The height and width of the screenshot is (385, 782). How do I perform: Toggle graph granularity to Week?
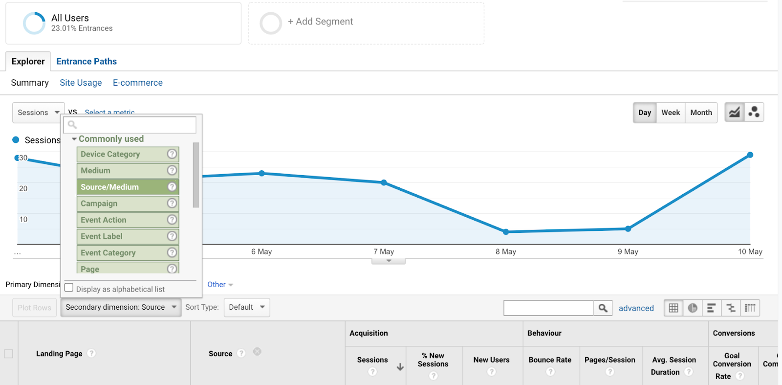(x=671, y=113)
